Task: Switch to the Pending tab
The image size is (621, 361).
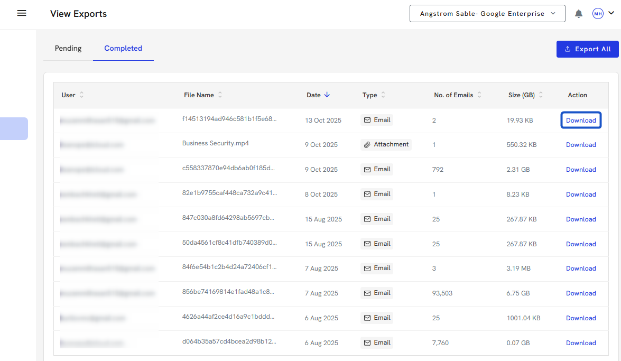Action: [x=68, y=48]
